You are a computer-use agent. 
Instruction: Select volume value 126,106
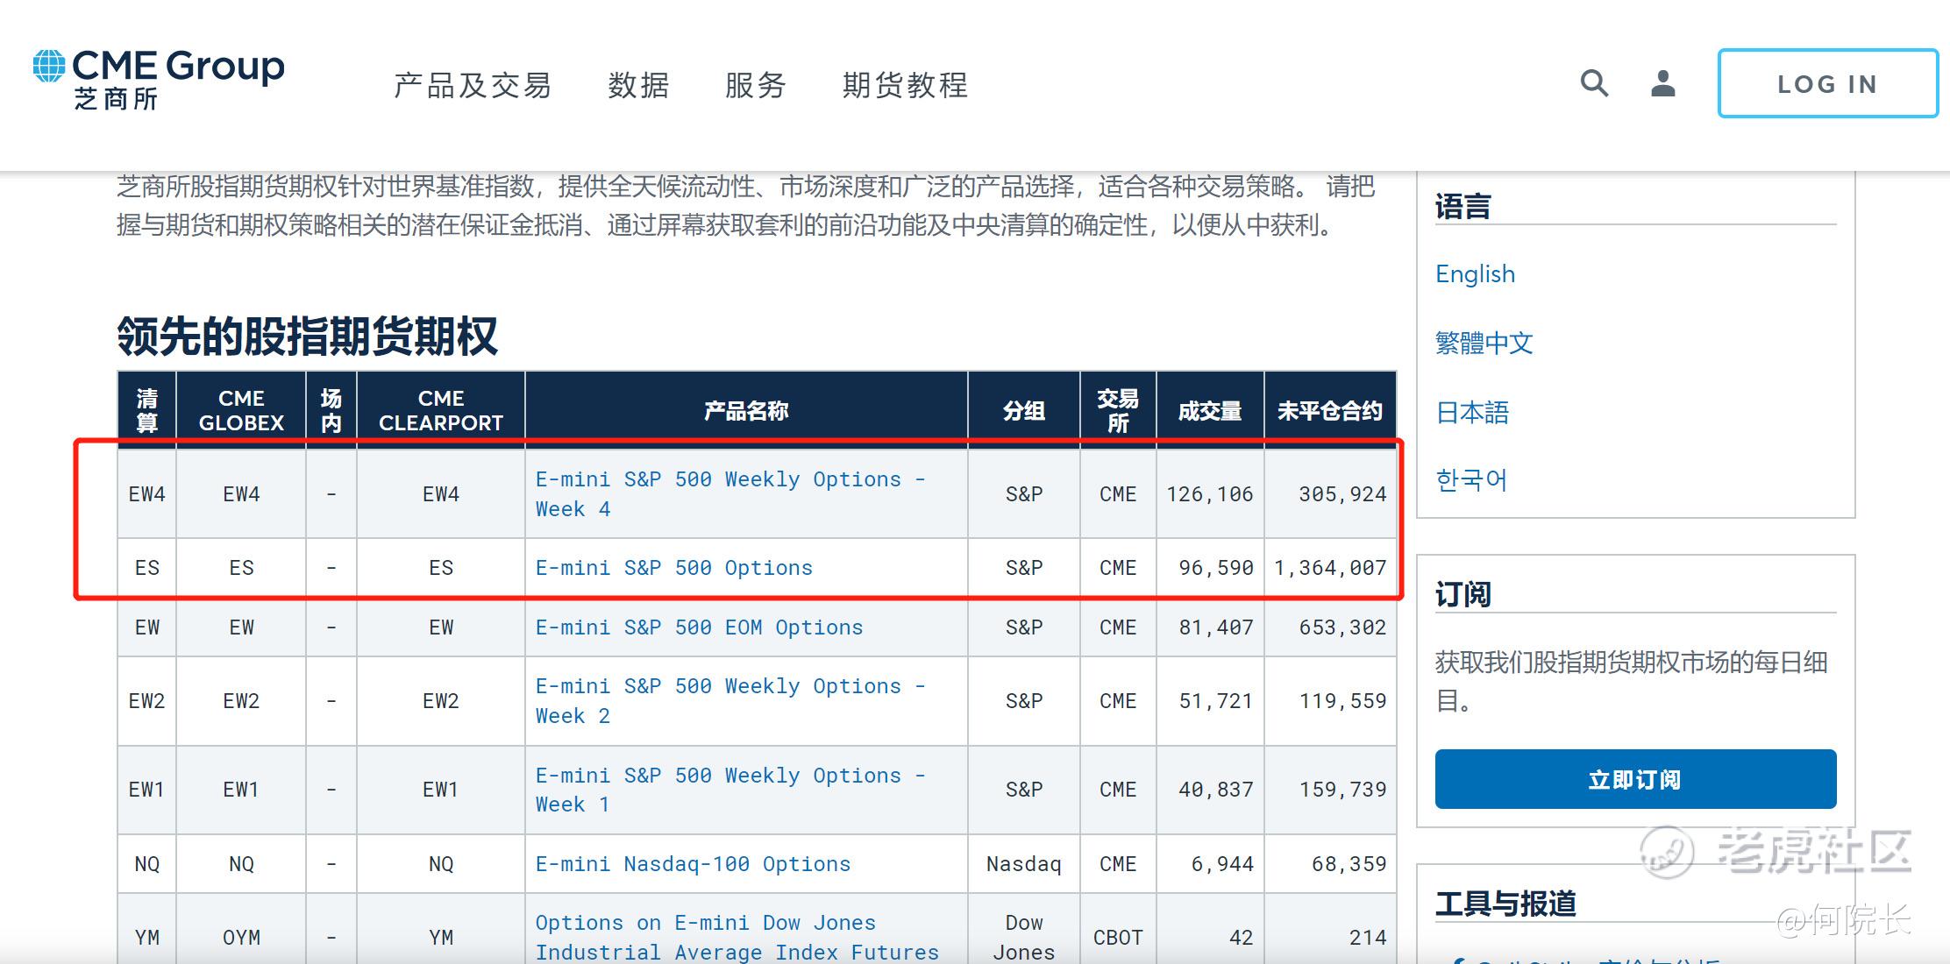tap(1209, 494)
